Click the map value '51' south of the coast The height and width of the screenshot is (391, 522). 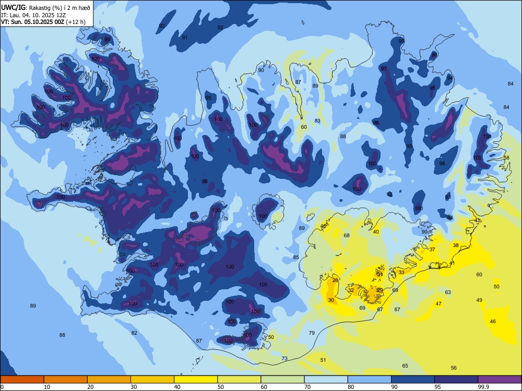tap(323, 360)
